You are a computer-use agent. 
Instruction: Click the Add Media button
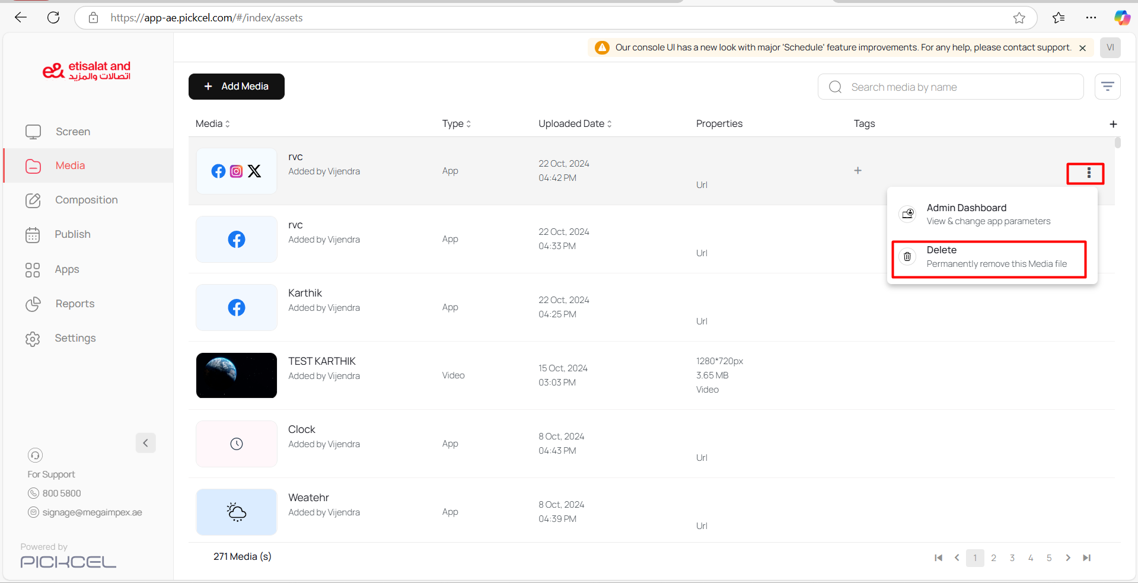(x=236, y=87)
